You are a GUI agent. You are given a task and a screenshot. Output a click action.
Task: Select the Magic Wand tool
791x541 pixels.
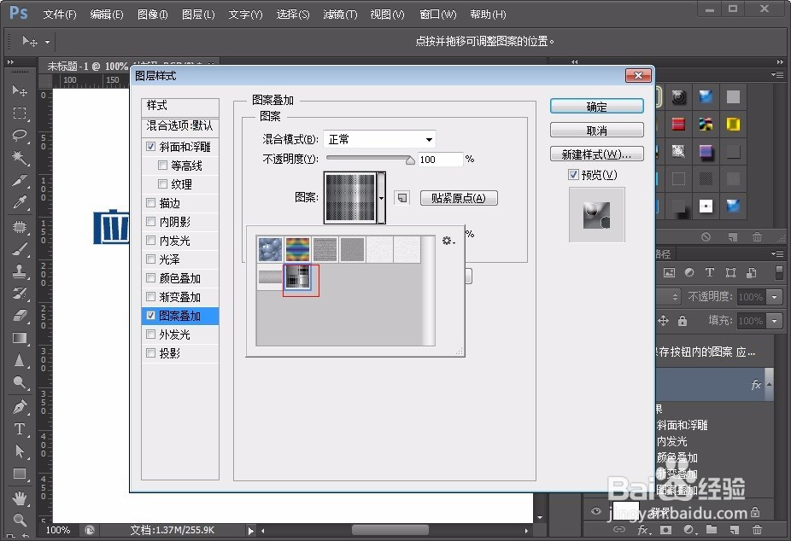pyautogui.click(x=20, y=158)
